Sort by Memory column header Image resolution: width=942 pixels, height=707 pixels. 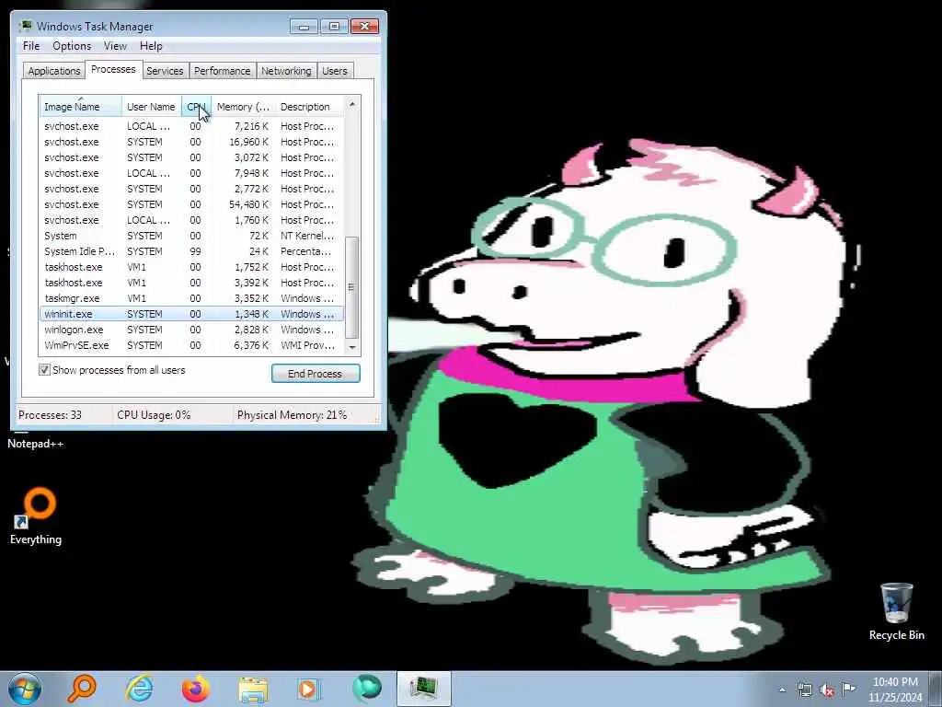(243, 107)
